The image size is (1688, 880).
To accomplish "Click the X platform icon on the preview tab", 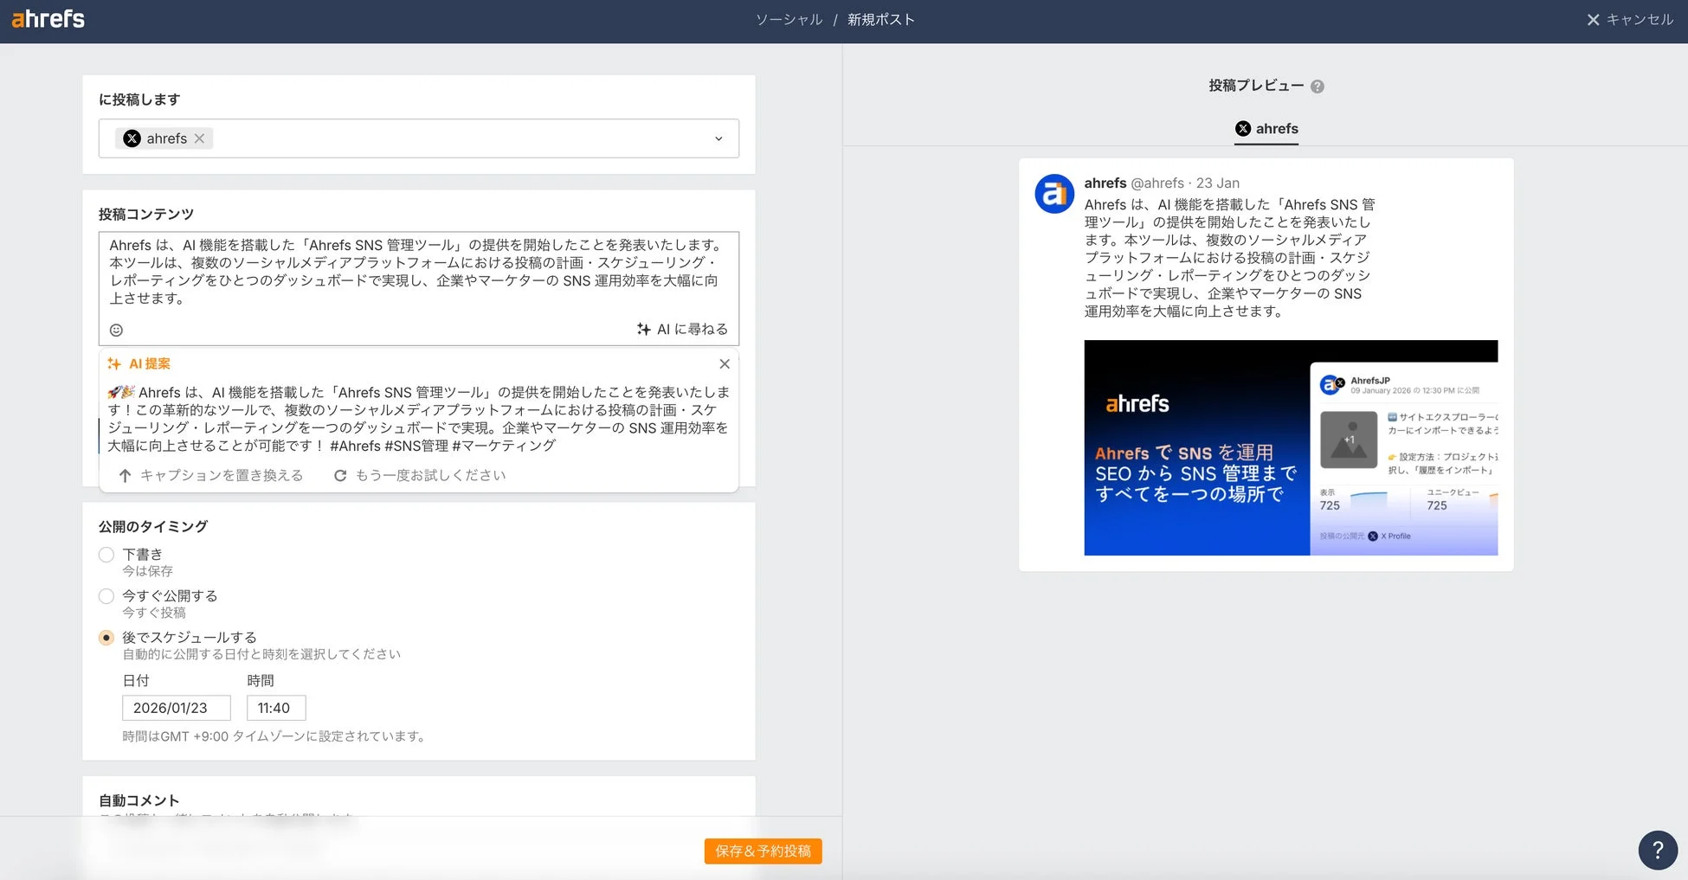I will click(1243, 128).
